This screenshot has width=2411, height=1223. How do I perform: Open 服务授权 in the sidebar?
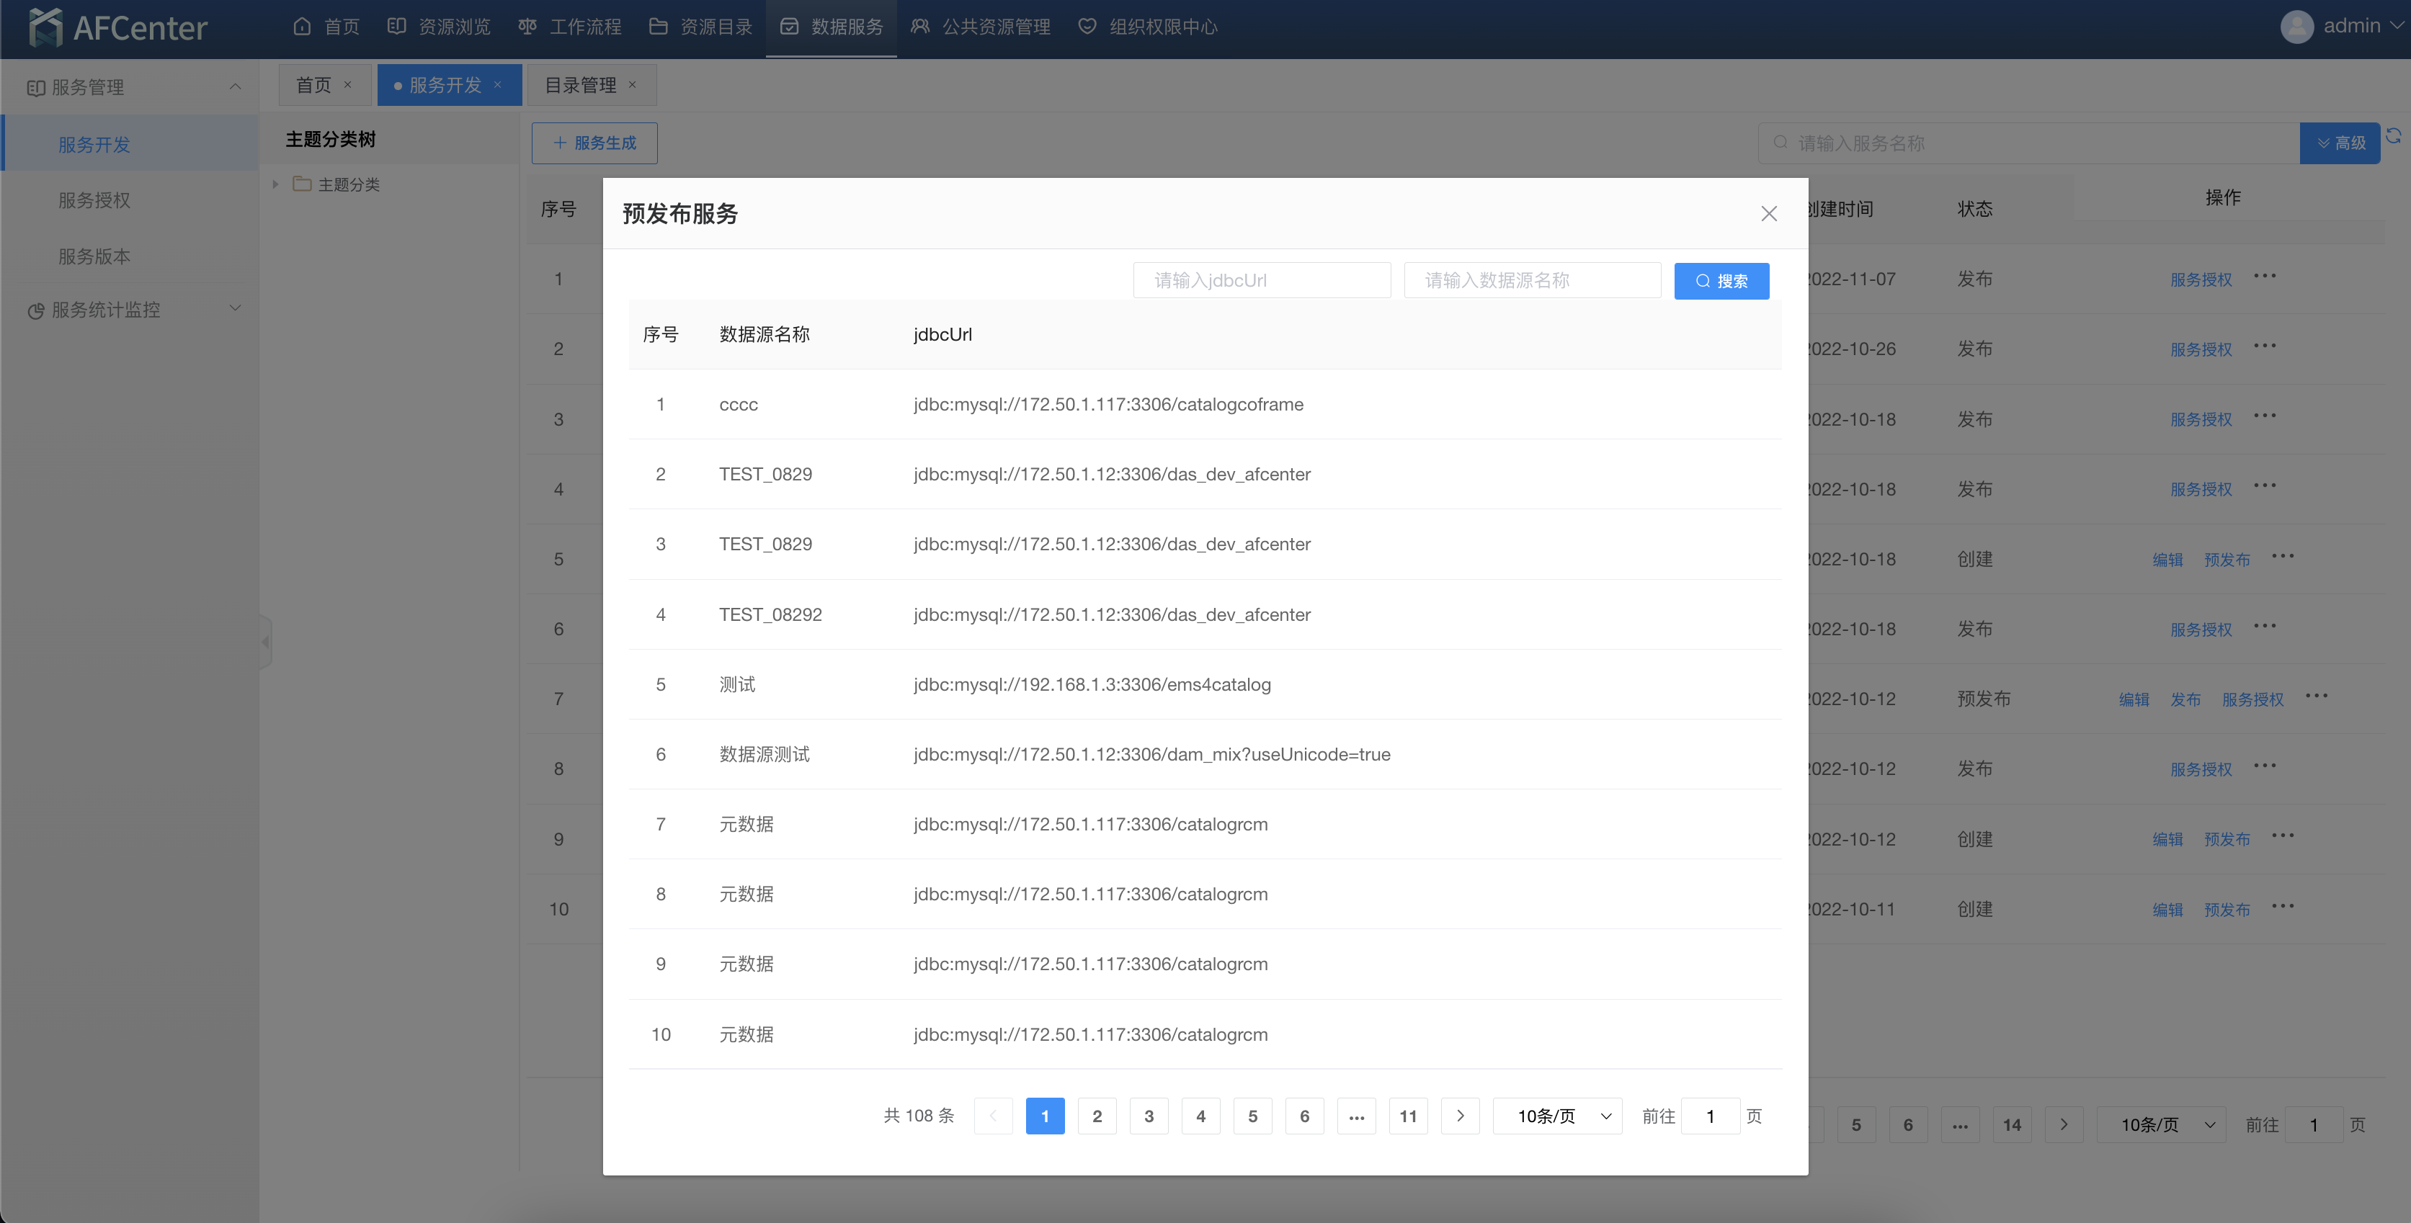94,200
